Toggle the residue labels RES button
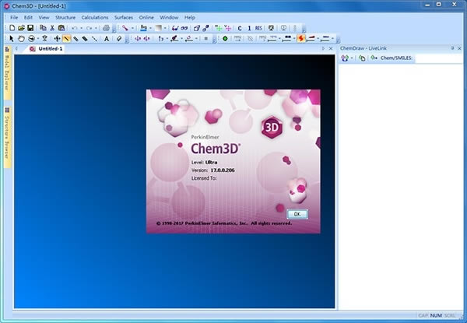Viewport: 467px width, 323px height. 258,27
